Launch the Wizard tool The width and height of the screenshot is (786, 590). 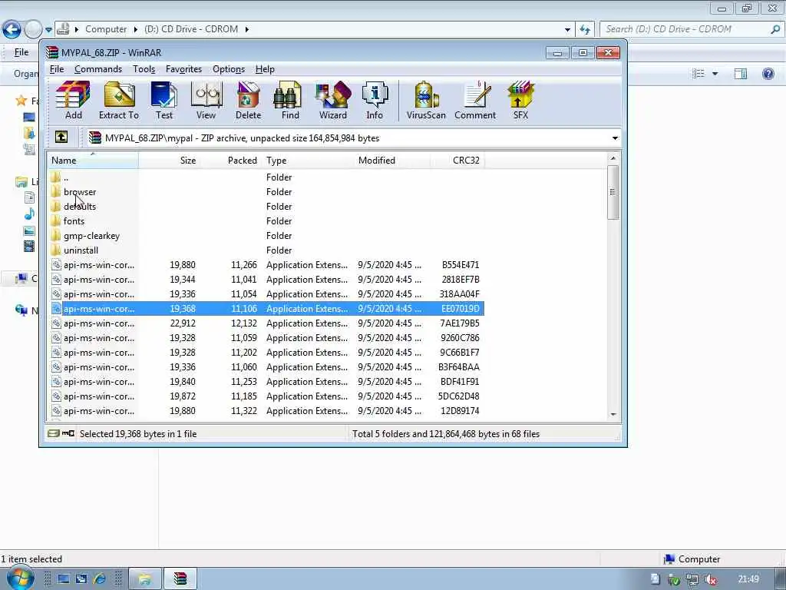(x=333, y=101)
